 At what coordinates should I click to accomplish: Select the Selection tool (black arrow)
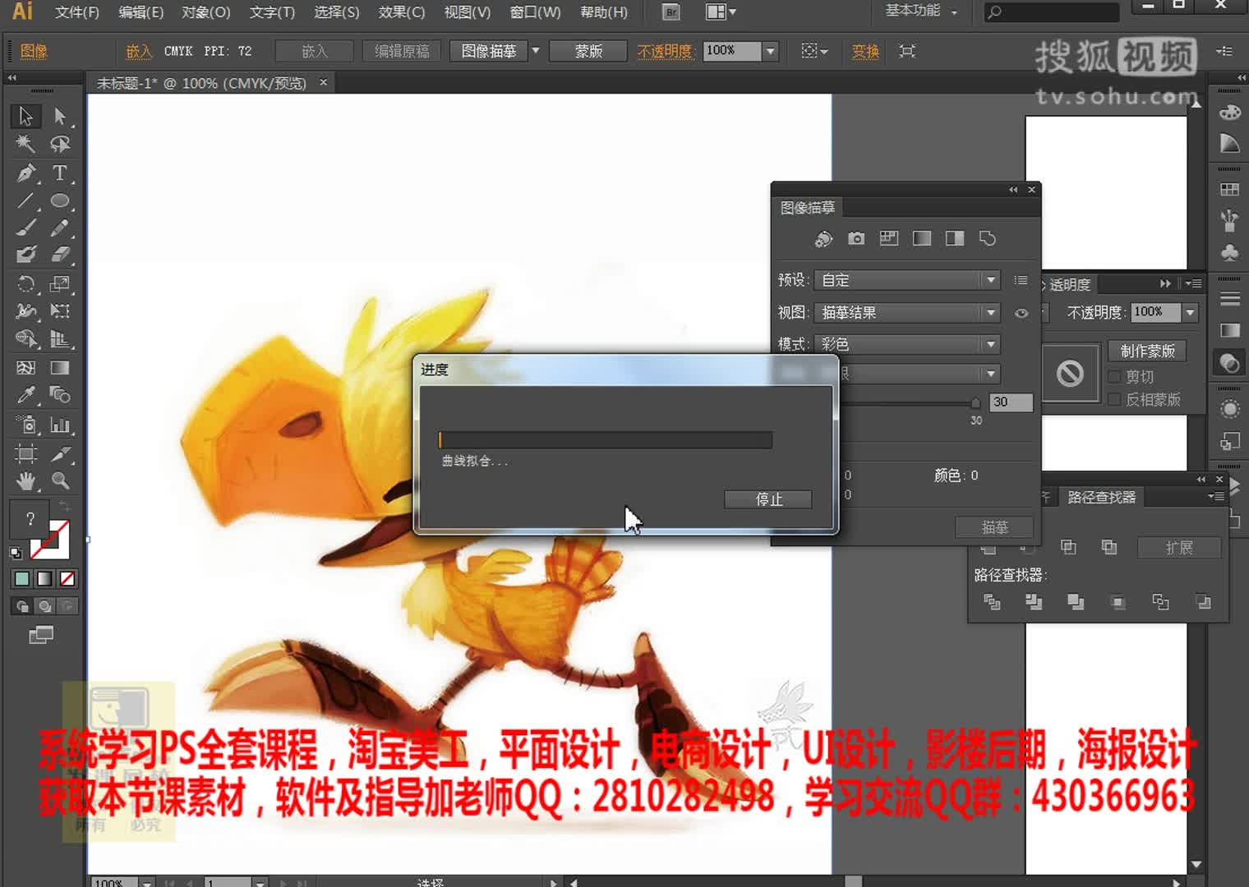click(x=25, y=116)
